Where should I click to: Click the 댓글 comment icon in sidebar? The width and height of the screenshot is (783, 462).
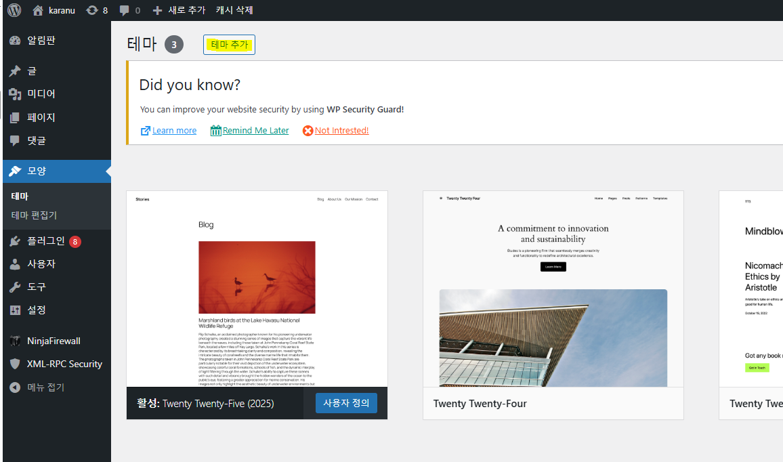pos(15,140)
